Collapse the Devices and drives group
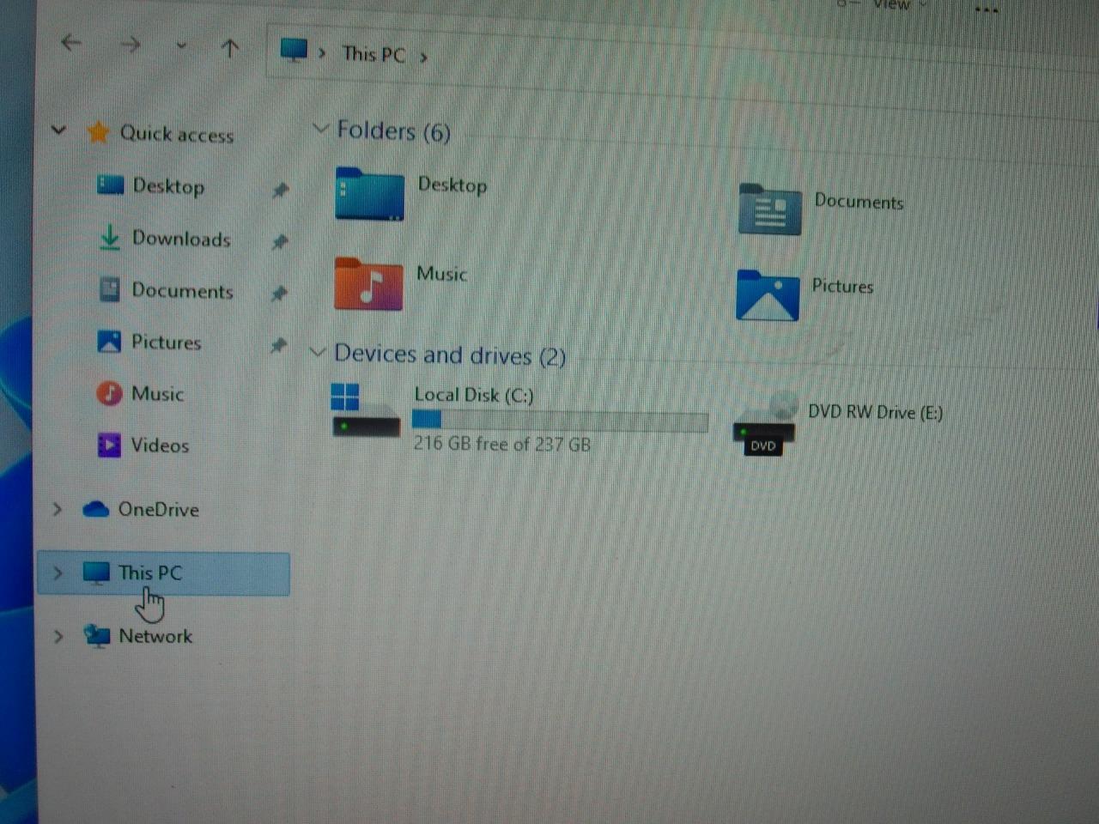 [x=318, y=352]
